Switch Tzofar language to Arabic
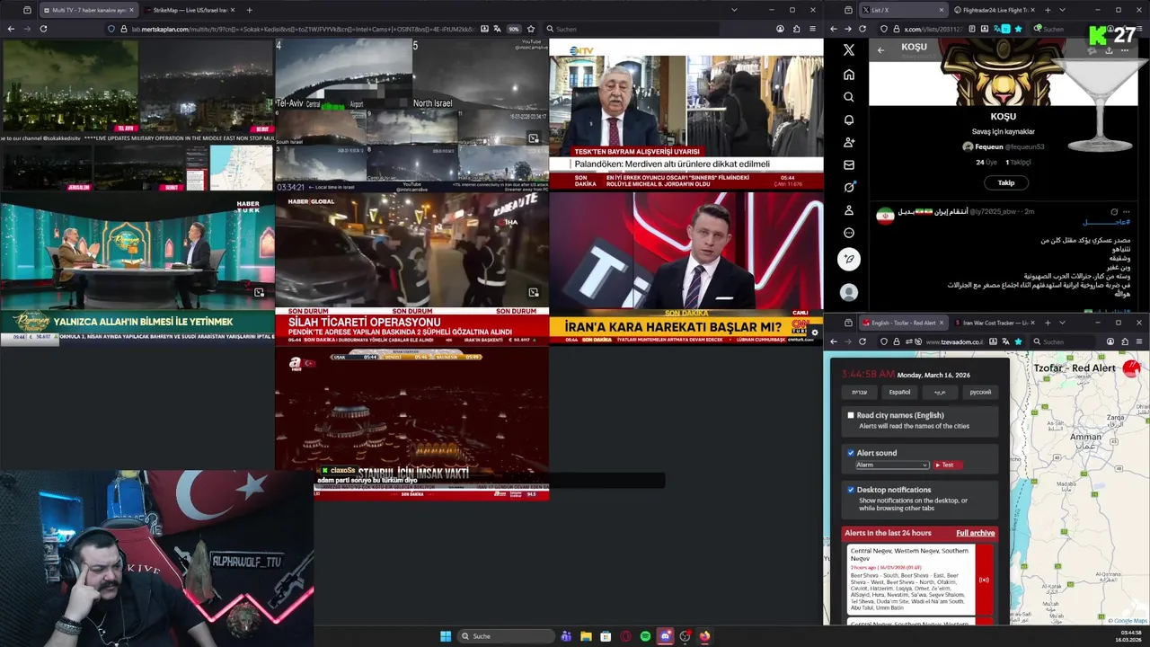This screenshot has height=647, width=1150. coord(940,392)
